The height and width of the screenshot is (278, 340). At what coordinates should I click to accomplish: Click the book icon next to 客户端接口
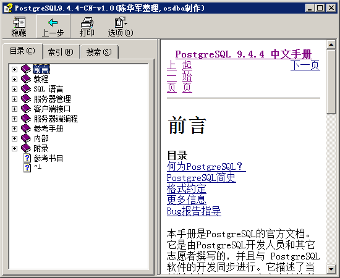pyautogui.click(x=26, y=109)
